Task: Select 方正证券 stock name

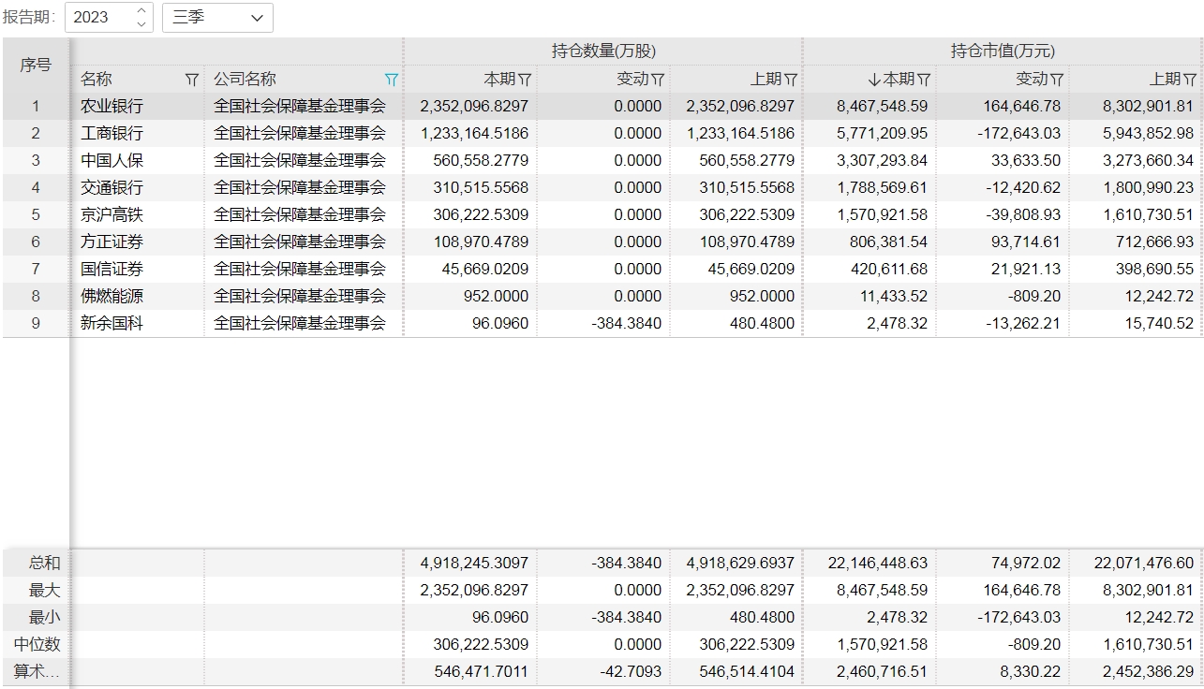Action: pos(112,242)
